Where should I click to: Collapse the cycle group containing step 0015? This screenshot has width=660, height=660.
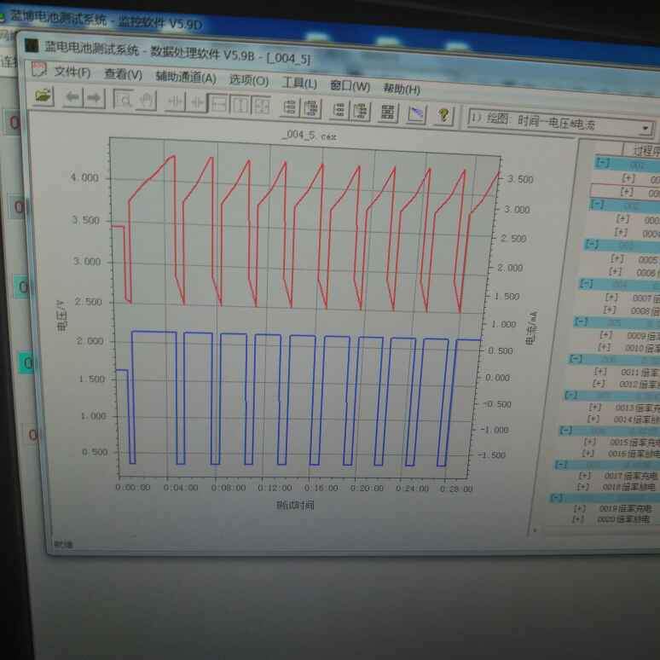pyautogui.click(x=565, y=430)
